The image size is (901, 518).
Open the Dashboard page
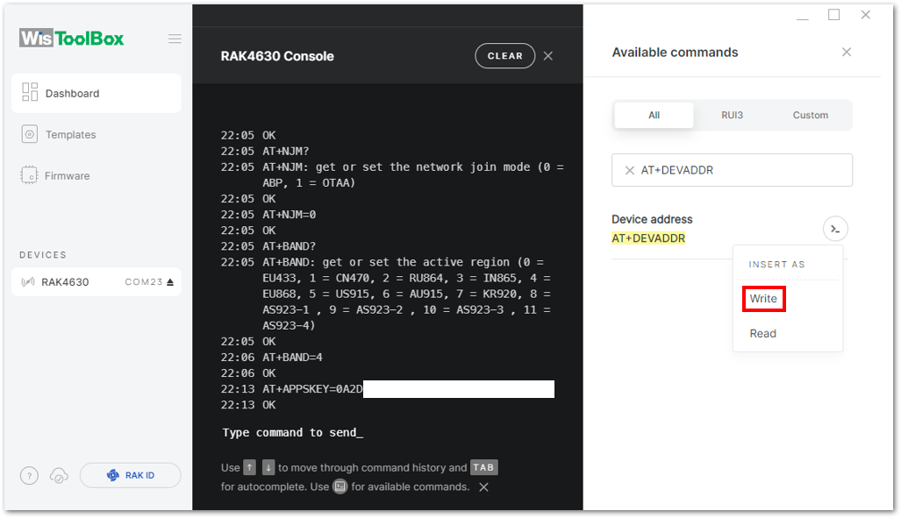(96, 93)
